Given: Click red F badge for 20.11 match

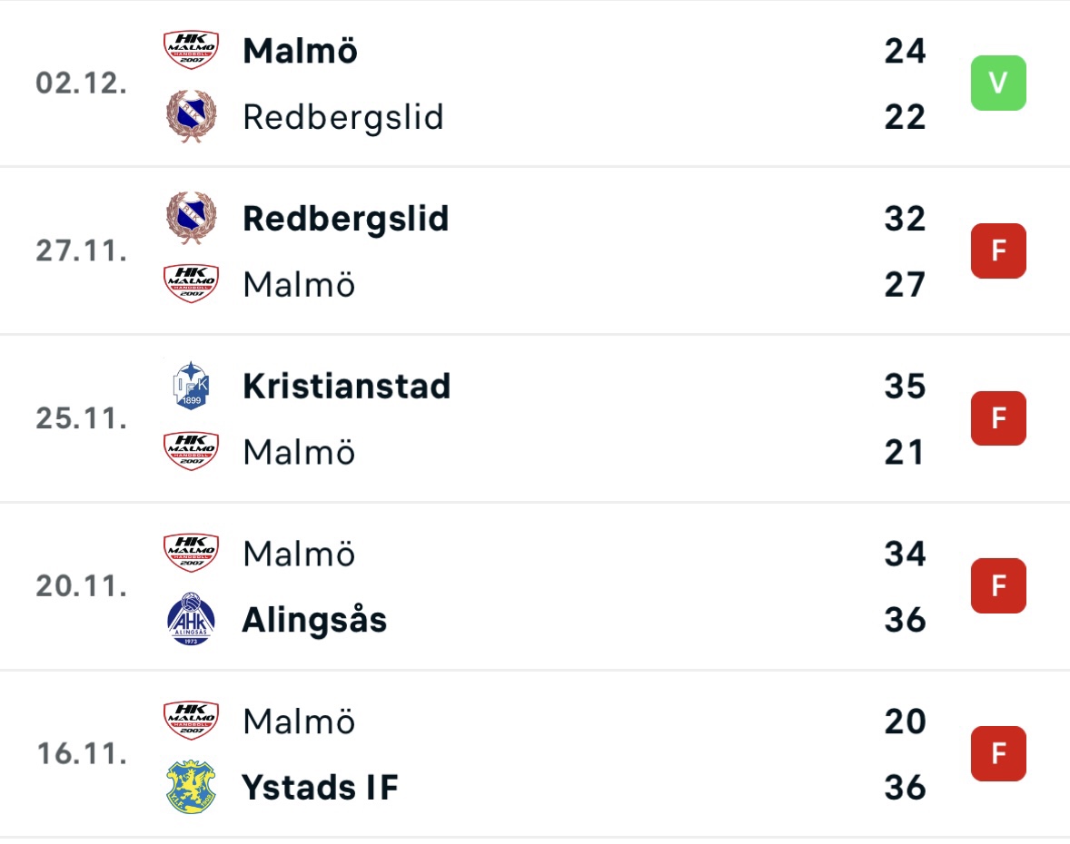Looking at the screenshot, I should [998, 585].
